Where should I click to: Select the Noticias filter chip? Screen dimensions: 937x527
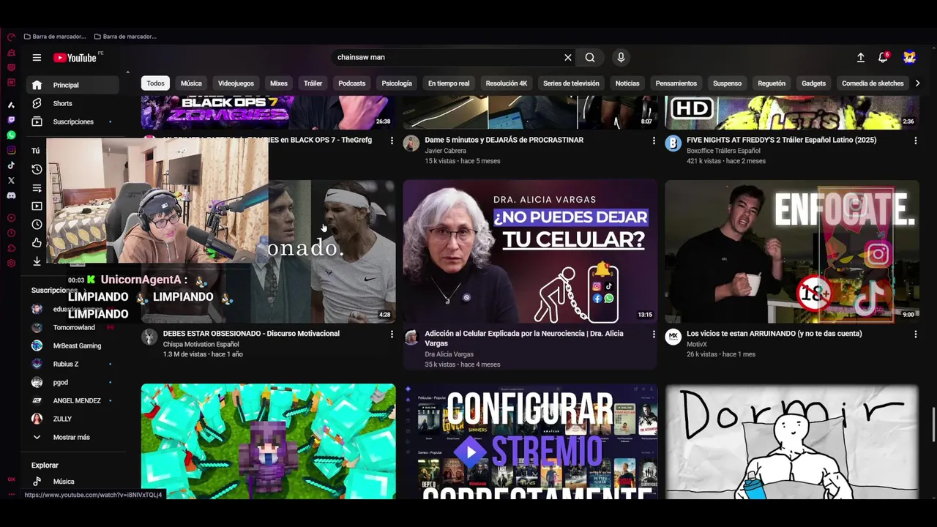pyautogui.click(x=627, y=83)
